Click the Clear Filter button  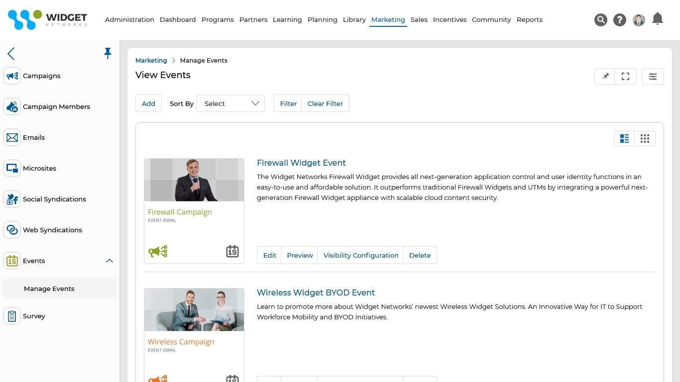point(325,103)
